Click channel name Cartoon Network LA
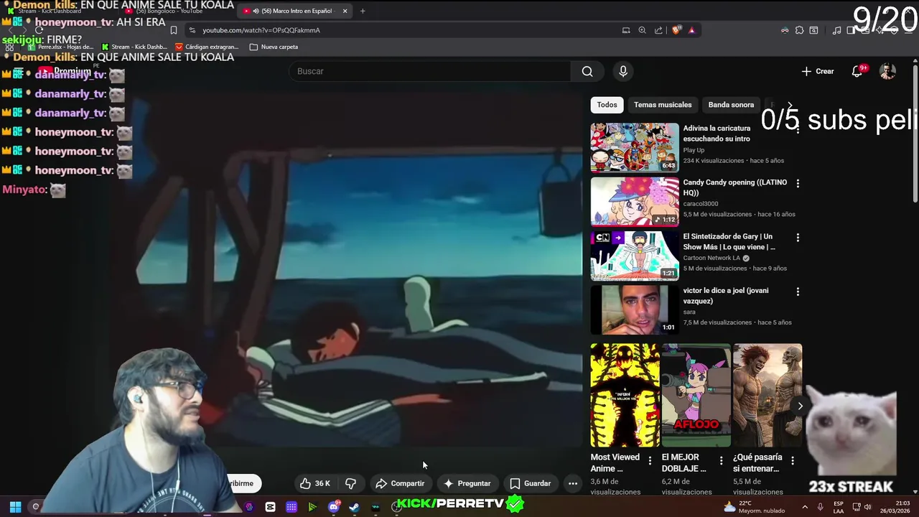This screenshot has height=517, width=919. pos(712,258)
